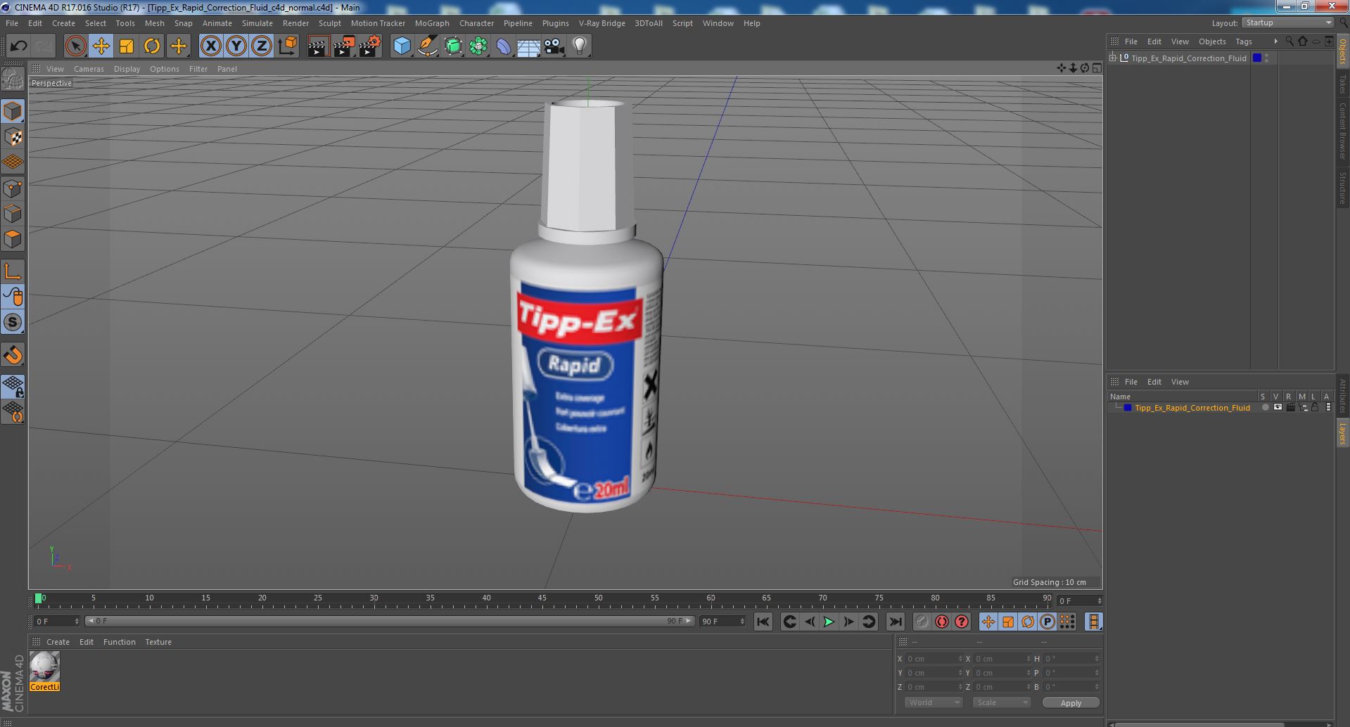The height and width of the screenshot is (727, 1350).
Task: Switch to Model mode
Action: 13,111
